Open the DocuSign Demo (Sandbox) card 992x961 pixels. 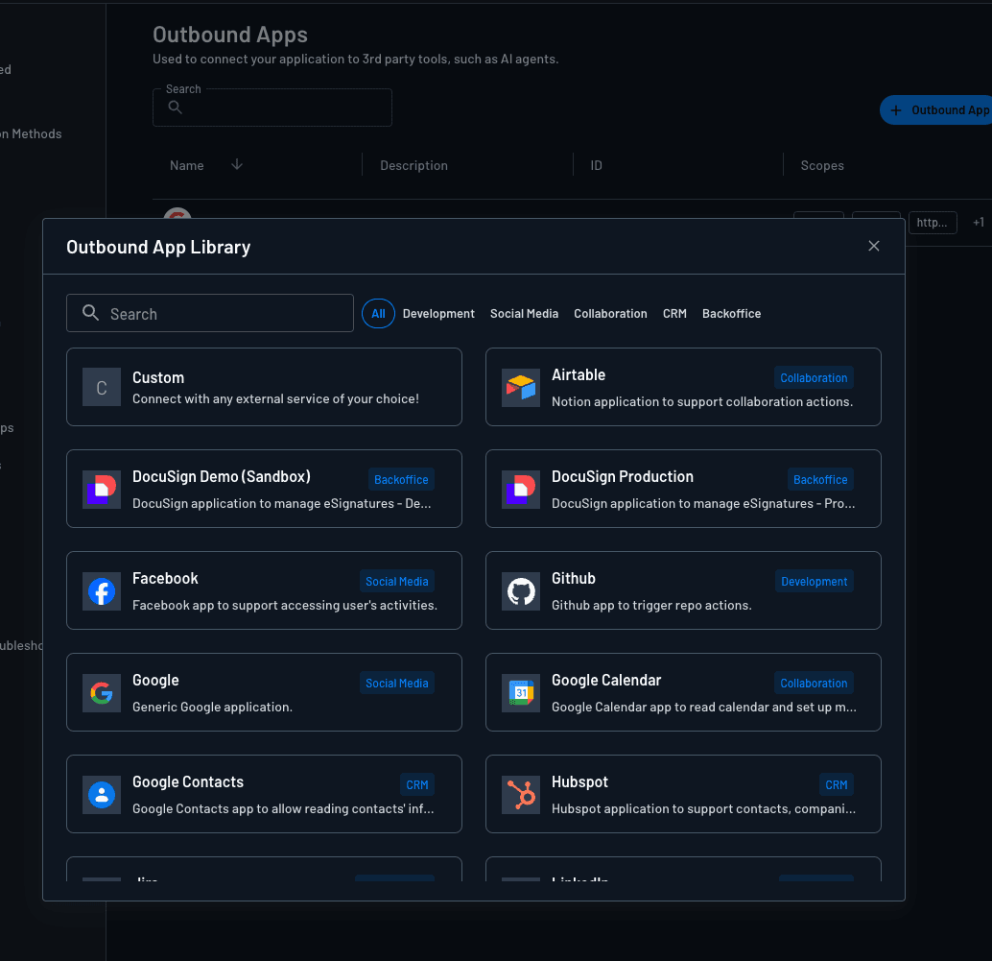click(264, 489)
